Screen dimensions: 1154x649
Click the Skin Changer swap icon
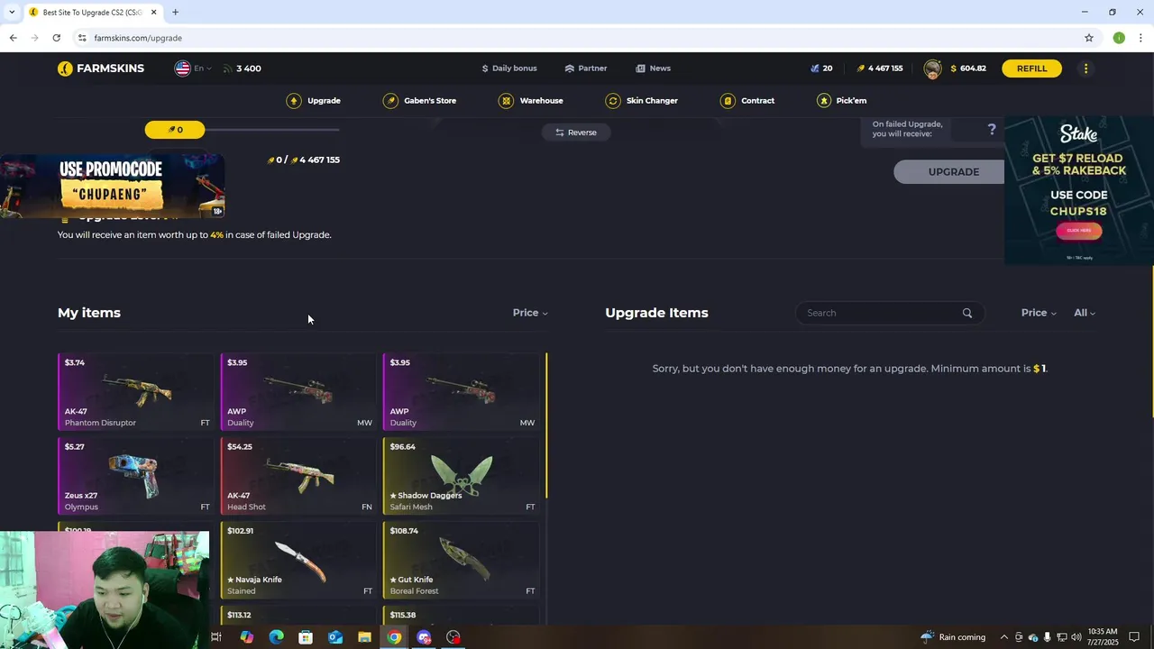pyautogui.click(x=613, y=101)
